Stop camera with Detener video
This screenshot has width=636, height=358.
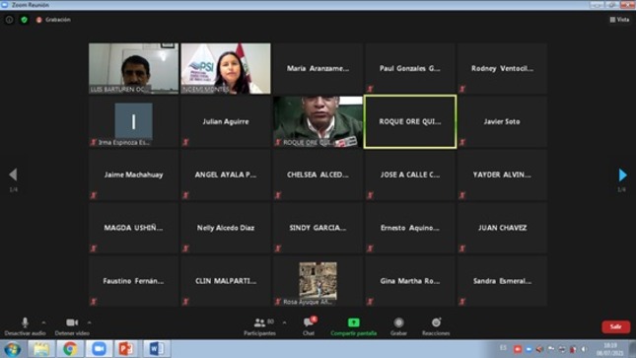[x=72, y=326]
